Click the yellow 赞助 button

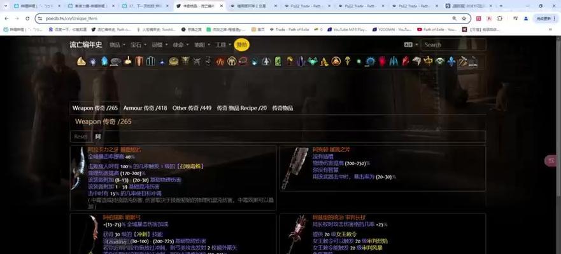coord(242,45)
